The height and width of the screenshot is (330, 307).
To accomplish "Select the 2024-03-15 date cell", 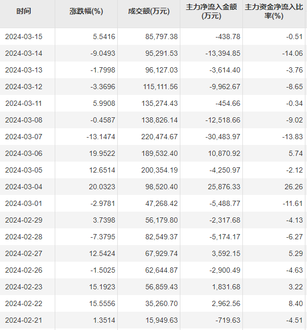I will tap(24, 36).
